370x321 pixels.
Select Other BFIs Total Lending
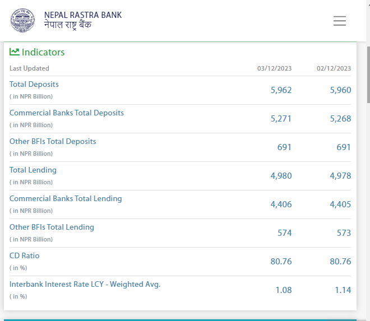click(52, 227)
